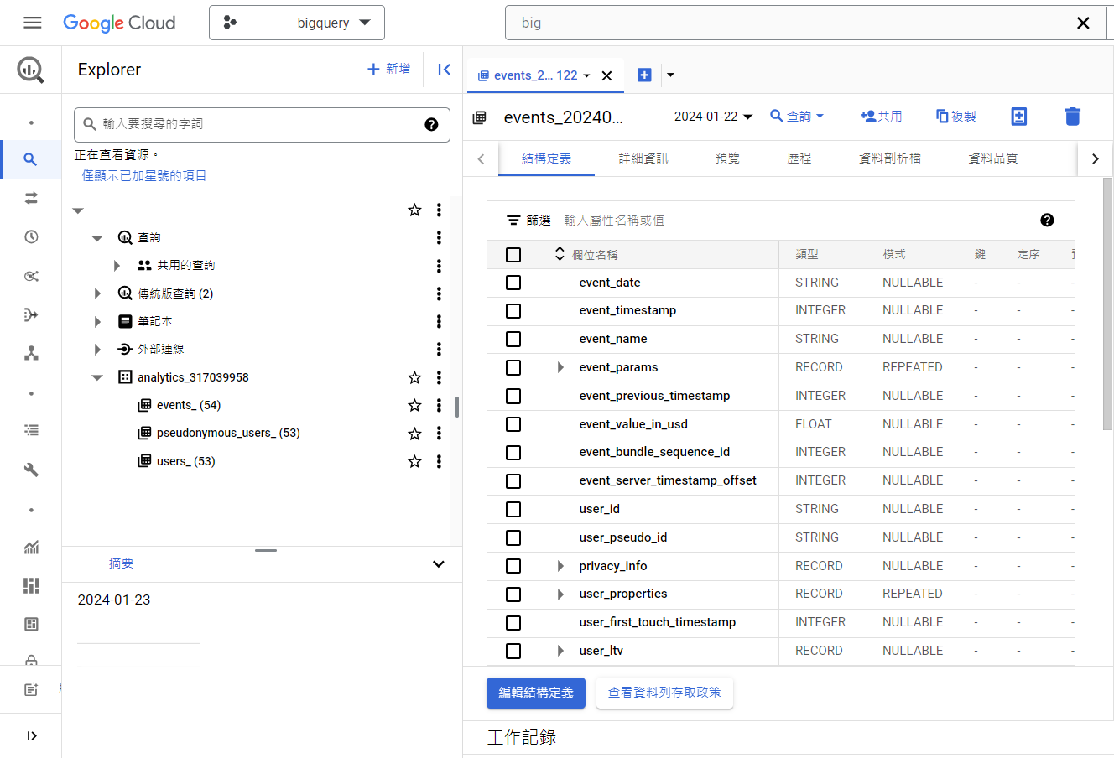Open the 2024-01-22 partition date dropdown
Image resolution: width=1114 pixels, height=758 pixels.
tap(713, 117)
